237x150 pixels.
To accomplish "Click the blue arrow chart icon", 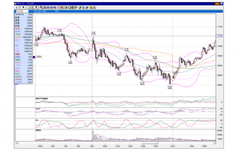I will point(66,8).
